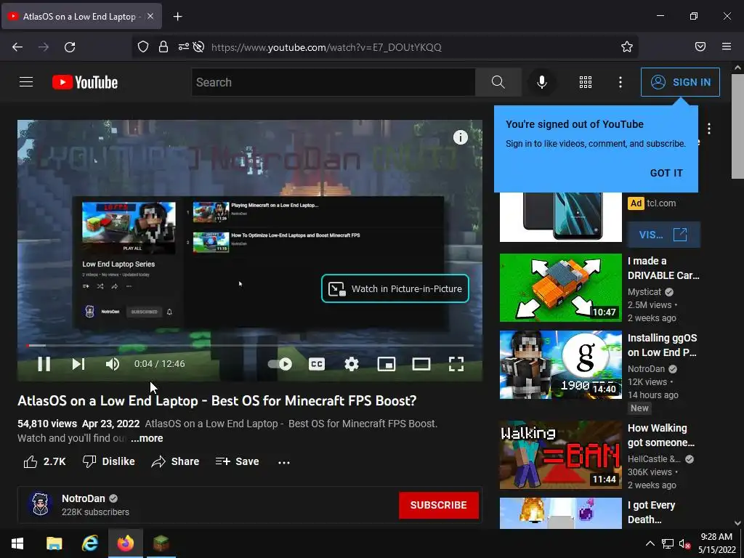The image size is (744, 558).
Task: Click Watch in Picture-in-Picture button
Action: [x=395, y=288]
